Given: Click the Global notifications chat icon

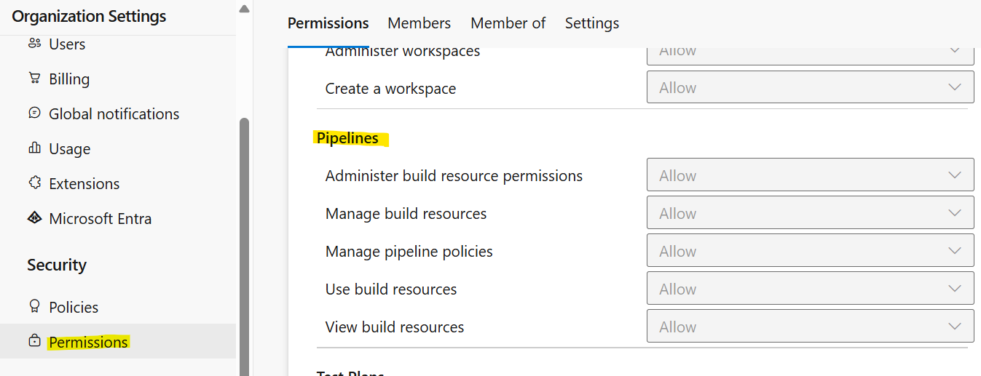Looking at the screenshot, I should (34, 113).
